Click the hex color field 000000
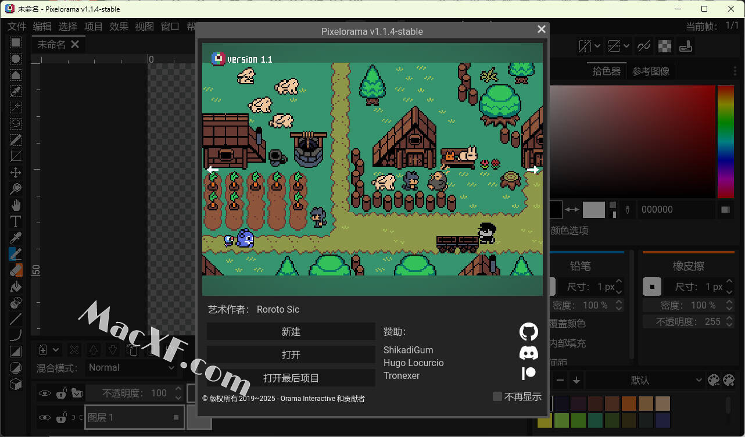The height and width of the screenshot is (437, 745). click(x=678, y=210)
